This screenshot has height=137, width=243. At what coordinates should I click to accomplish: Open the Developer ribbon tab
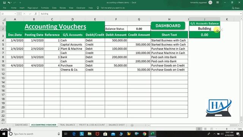(81, 8)
